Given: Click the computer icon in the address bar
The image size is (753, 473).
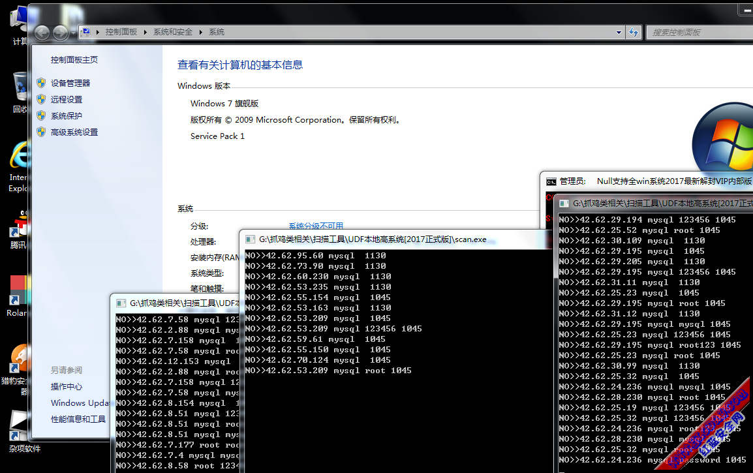Looking at the screenshot, I should (x=85, y=32).
